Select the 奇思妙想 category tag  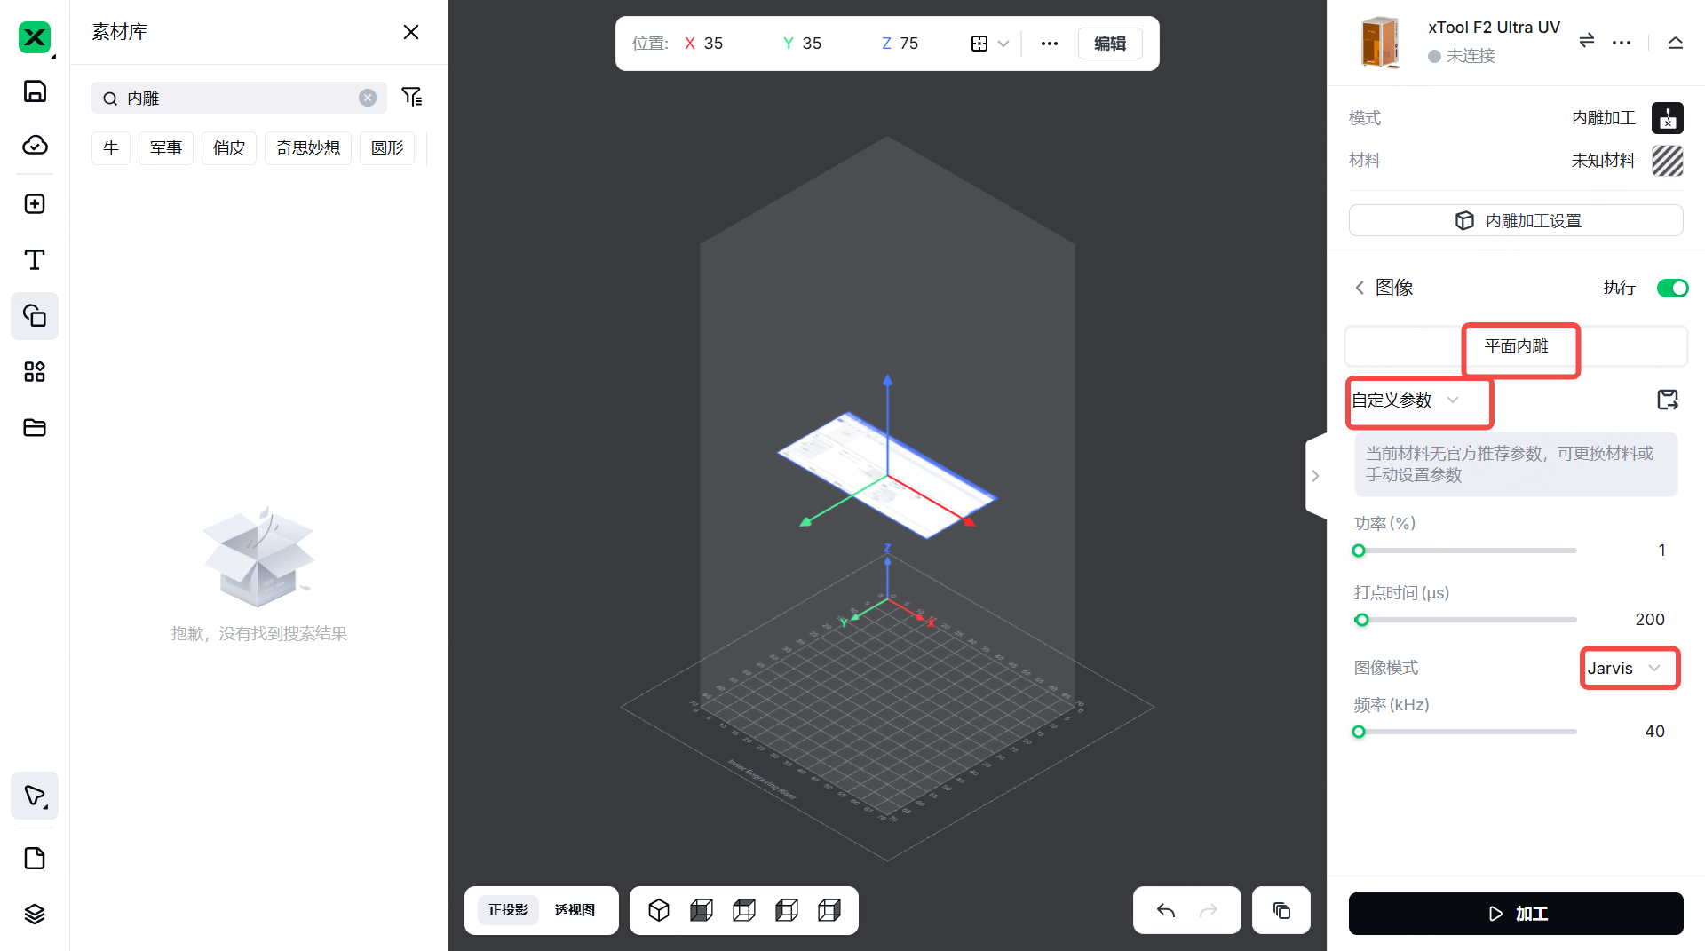tap(308, 148)
